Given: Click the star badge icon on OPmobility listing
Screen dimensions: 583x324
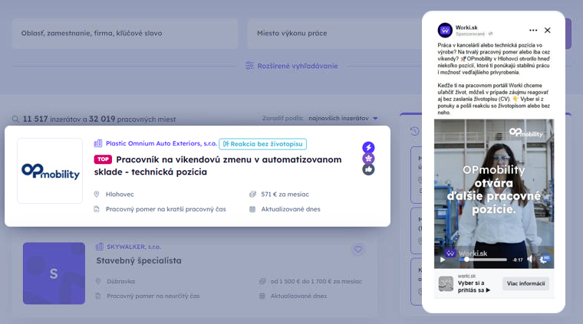Looking at the screenshot, I should [x=368, y=159].
